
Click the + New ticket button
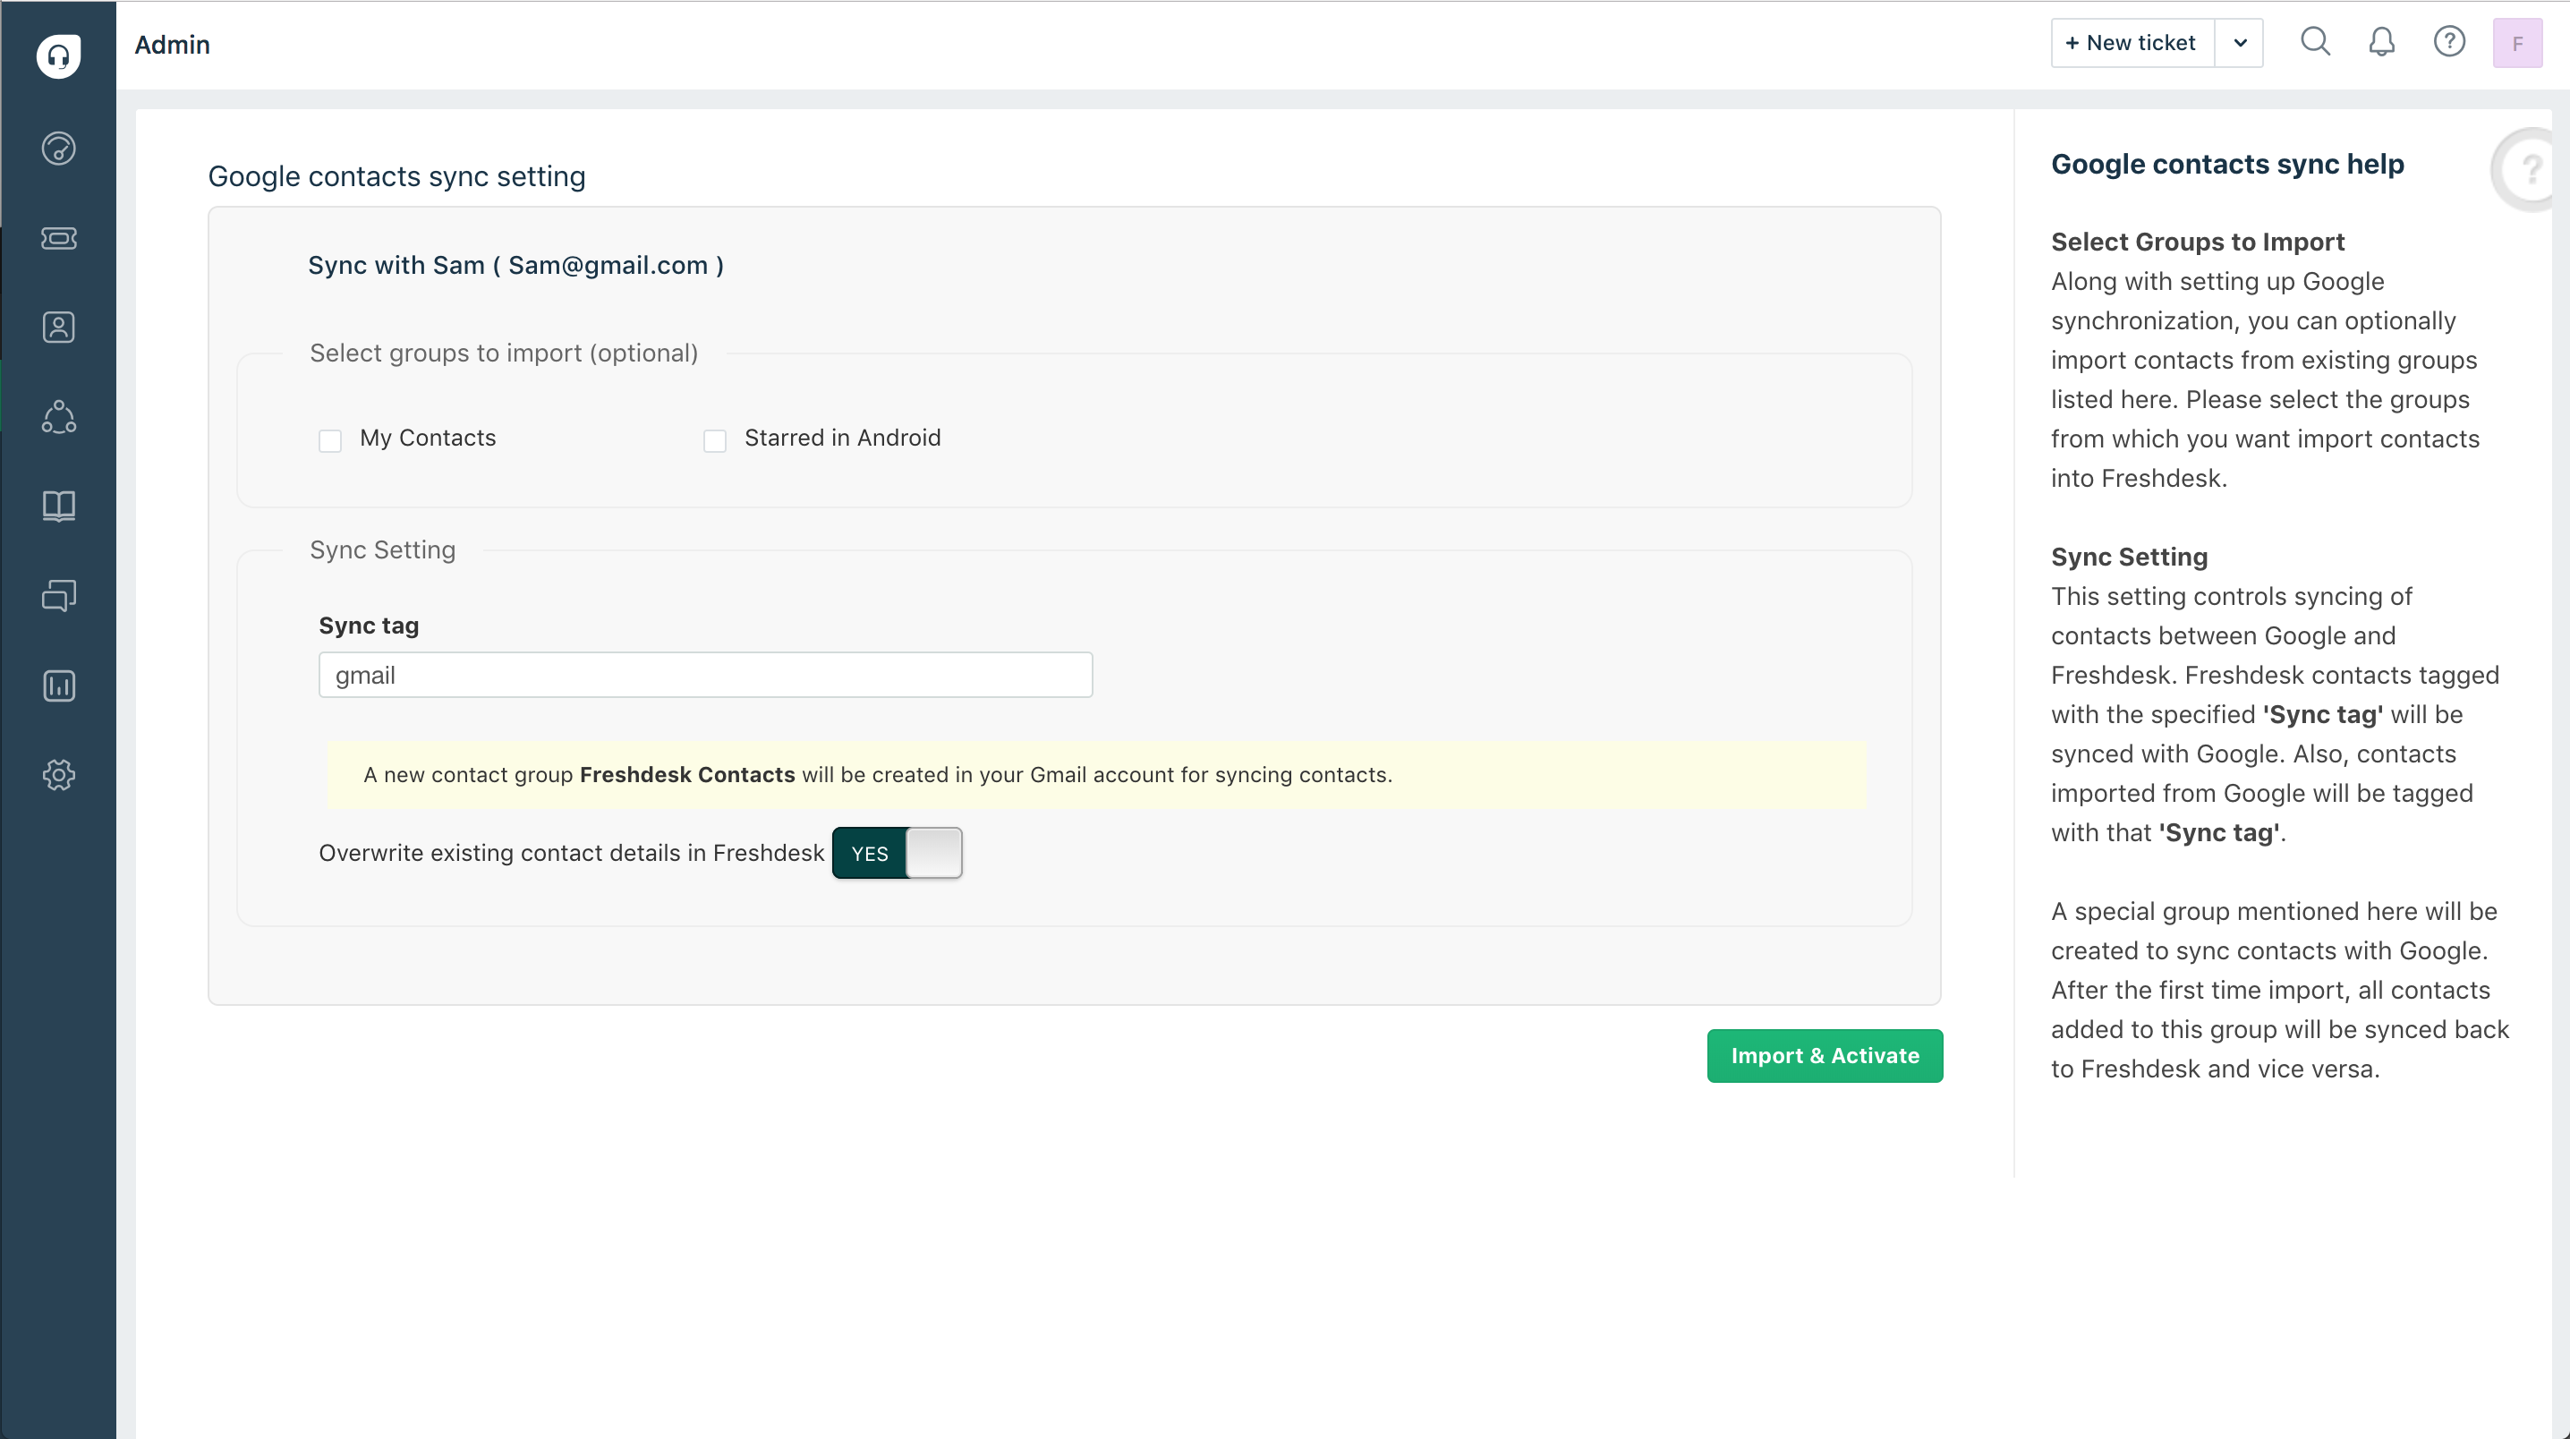(x=2132, y=43)
